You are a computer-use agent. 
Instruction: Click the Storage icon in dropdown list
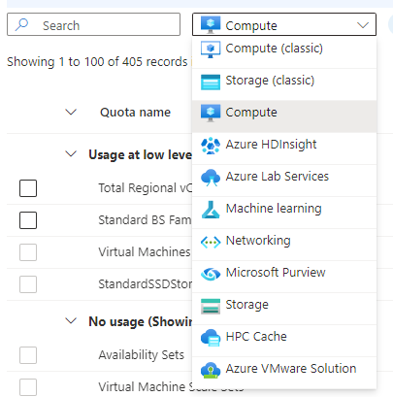[x=211, y=306]
